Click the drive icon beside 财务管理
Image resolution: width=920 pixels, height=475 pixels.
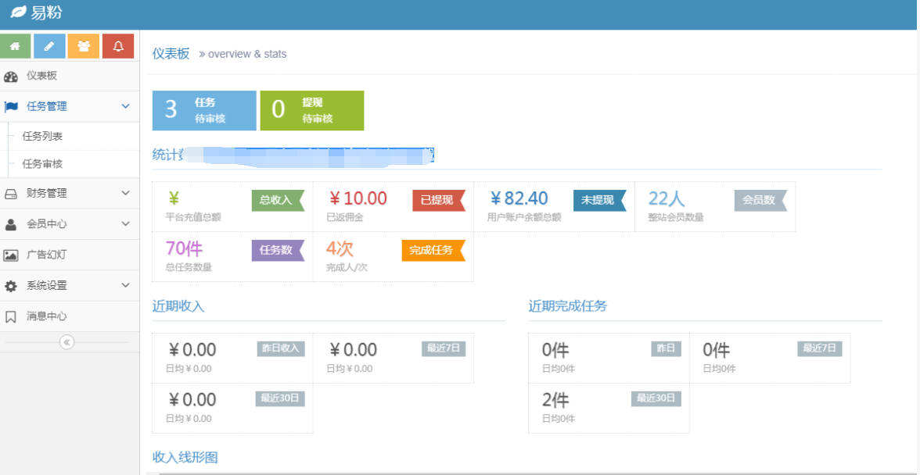pyautogui.click(x=11, y=194)
